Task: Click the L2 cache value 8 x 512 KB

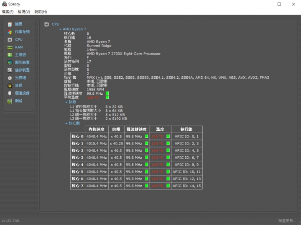Action: point(115,115)
